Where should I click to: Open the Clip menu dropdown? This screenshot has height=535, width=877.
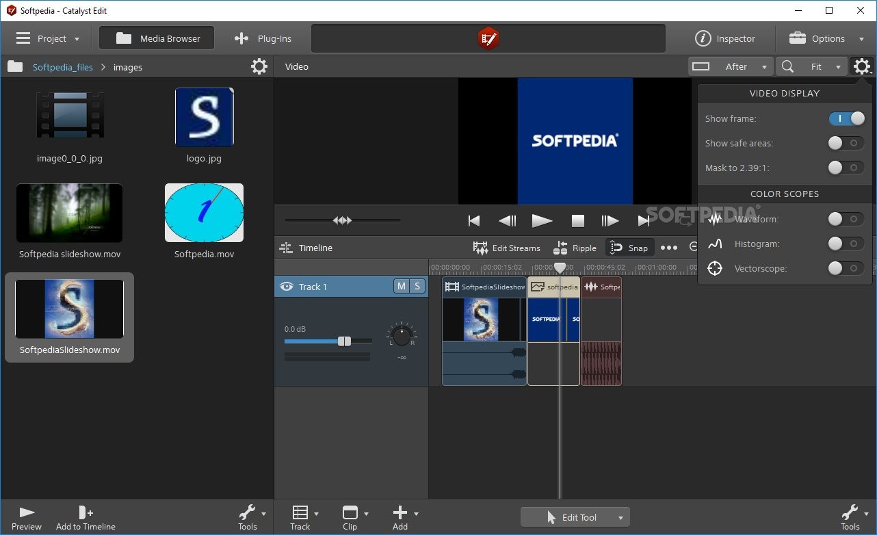[x=354, y=518]
